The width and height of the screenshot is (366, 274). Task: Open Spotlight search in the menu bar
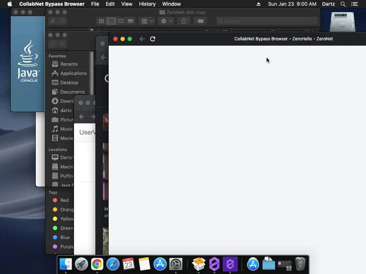click(x=343, y=4)
